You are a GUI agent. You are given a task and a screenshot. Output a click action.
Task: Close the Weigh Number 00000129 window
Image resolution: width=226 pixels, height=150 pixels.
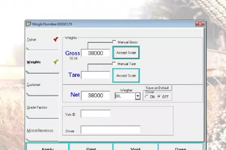200,24
